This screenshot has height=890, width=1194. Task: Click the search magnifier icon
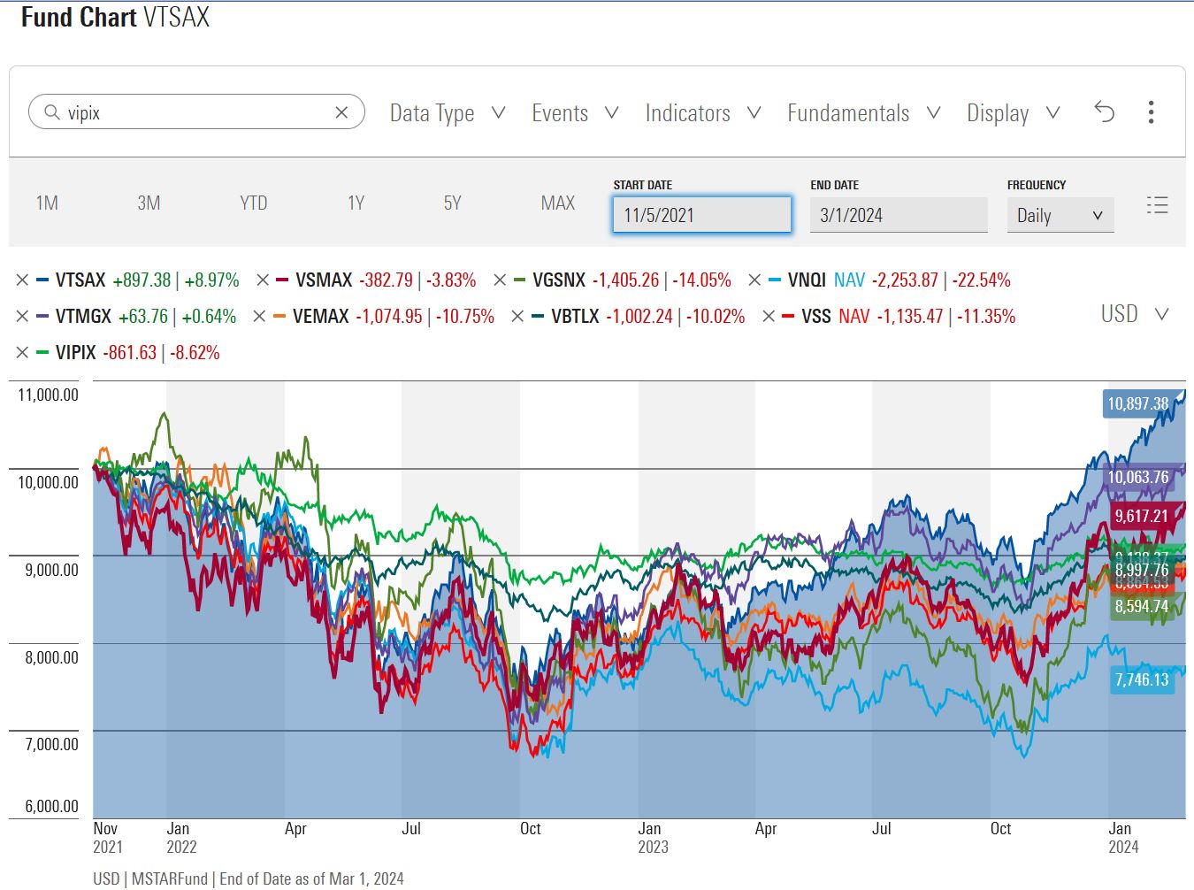[51, 112]
